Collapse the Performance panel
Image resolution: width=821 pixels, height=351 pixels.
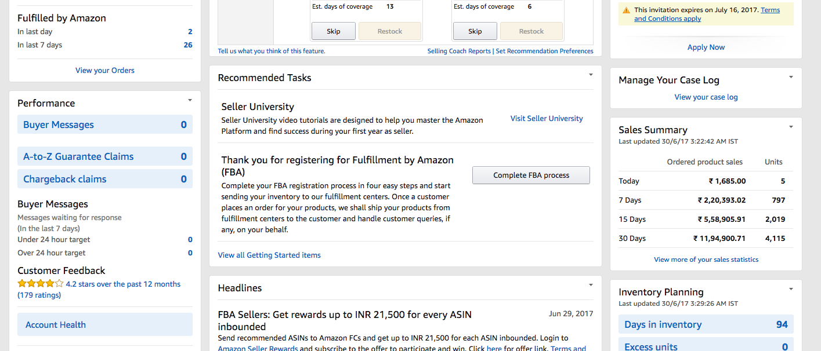pos(189,100)
